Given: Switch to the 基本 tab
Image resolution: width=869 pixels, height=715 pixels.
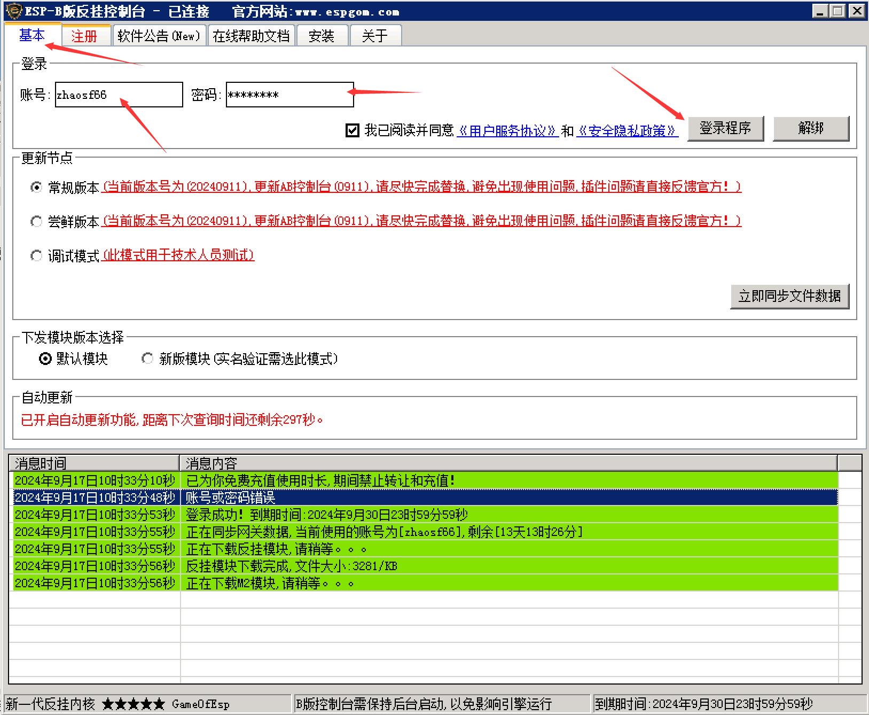Looking at the screenshot, I should coord(32,35).
